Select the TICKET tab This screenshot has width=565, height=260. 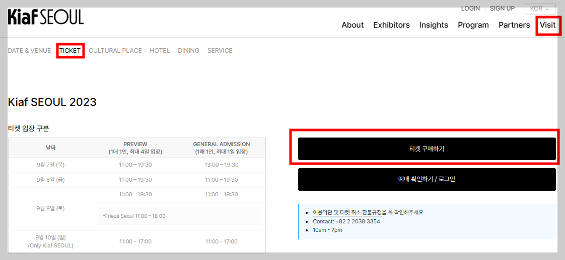coord(70,51)
